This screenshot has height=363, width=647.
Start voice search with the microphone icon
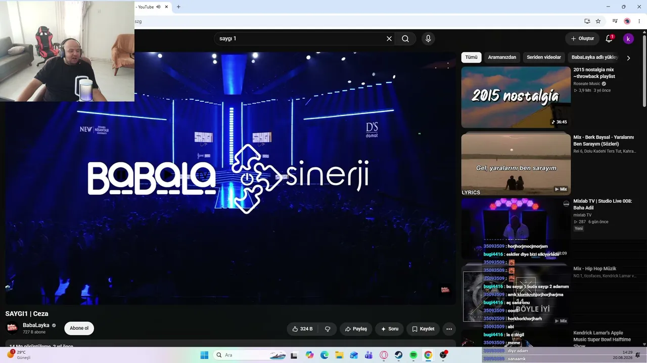pyautogui.click(x=428, y=39)
